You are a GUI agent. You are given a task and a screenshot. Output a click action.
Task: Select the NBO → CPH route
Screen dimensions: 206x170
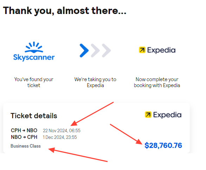coord(24,137)
